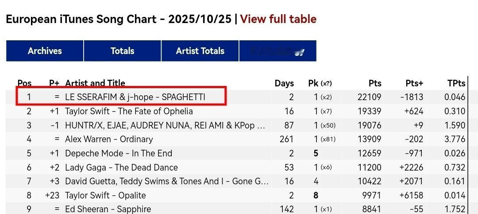Select the Artist Totals tab

200,51
